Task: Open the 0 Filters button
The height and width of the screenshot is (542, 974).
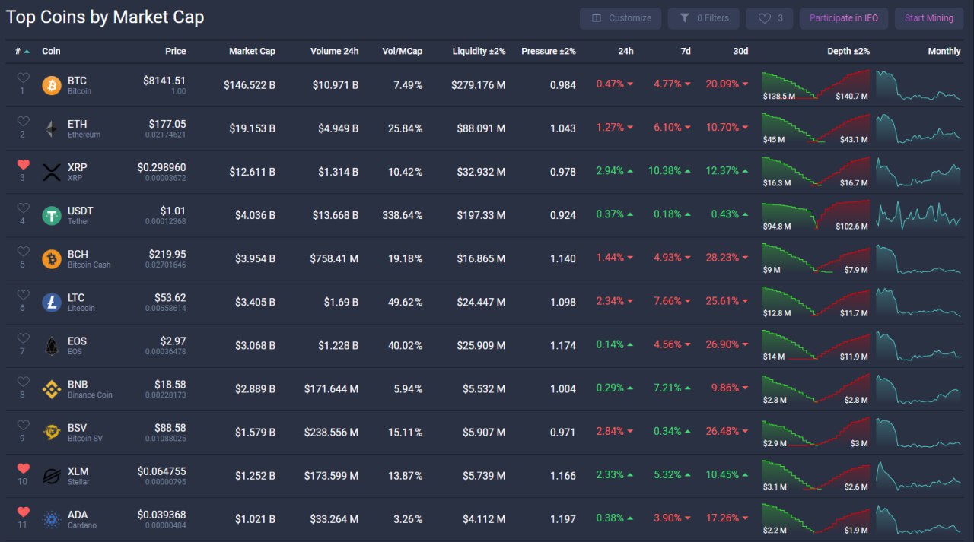Action: 703,18
